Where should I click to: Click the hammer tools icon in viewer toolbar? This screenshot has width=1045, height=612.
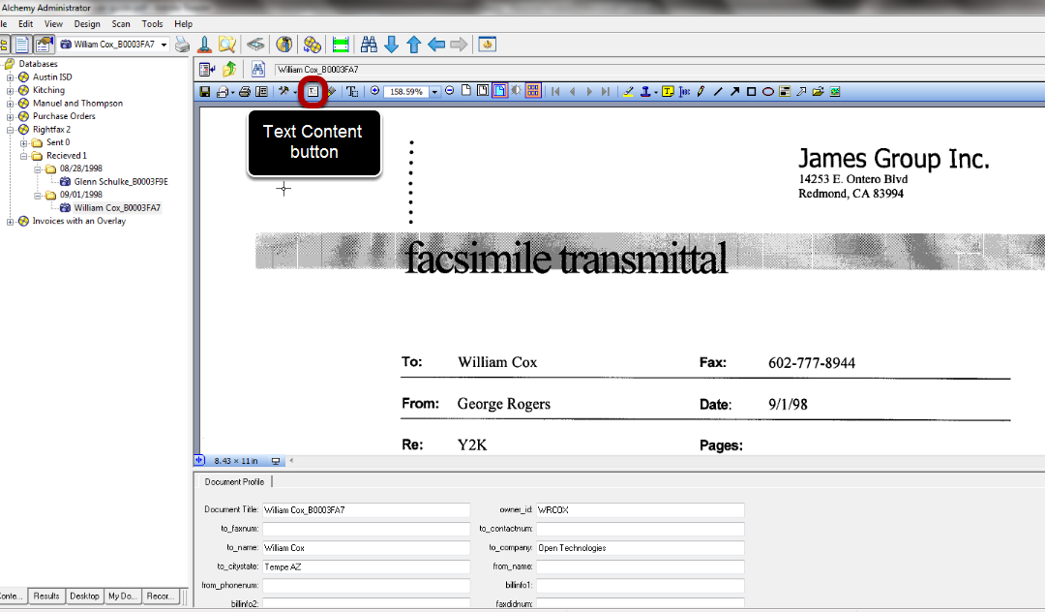(284, 91)
